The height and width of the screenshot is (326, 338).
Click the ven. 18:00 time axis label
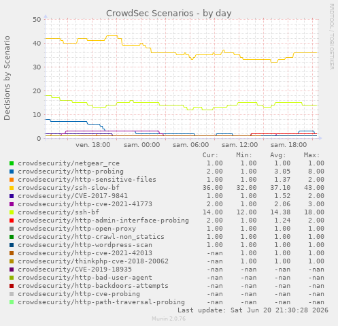click(92, 145)
